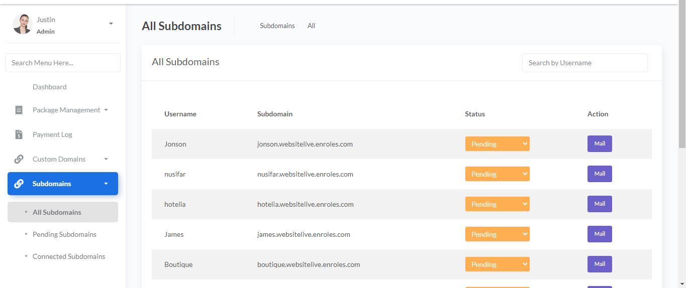Expand the Custom Domains submenu arrow

click(106, 159)
